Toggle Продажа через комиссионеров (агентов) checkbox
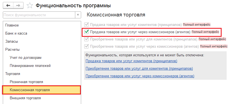 coord(86,32)
